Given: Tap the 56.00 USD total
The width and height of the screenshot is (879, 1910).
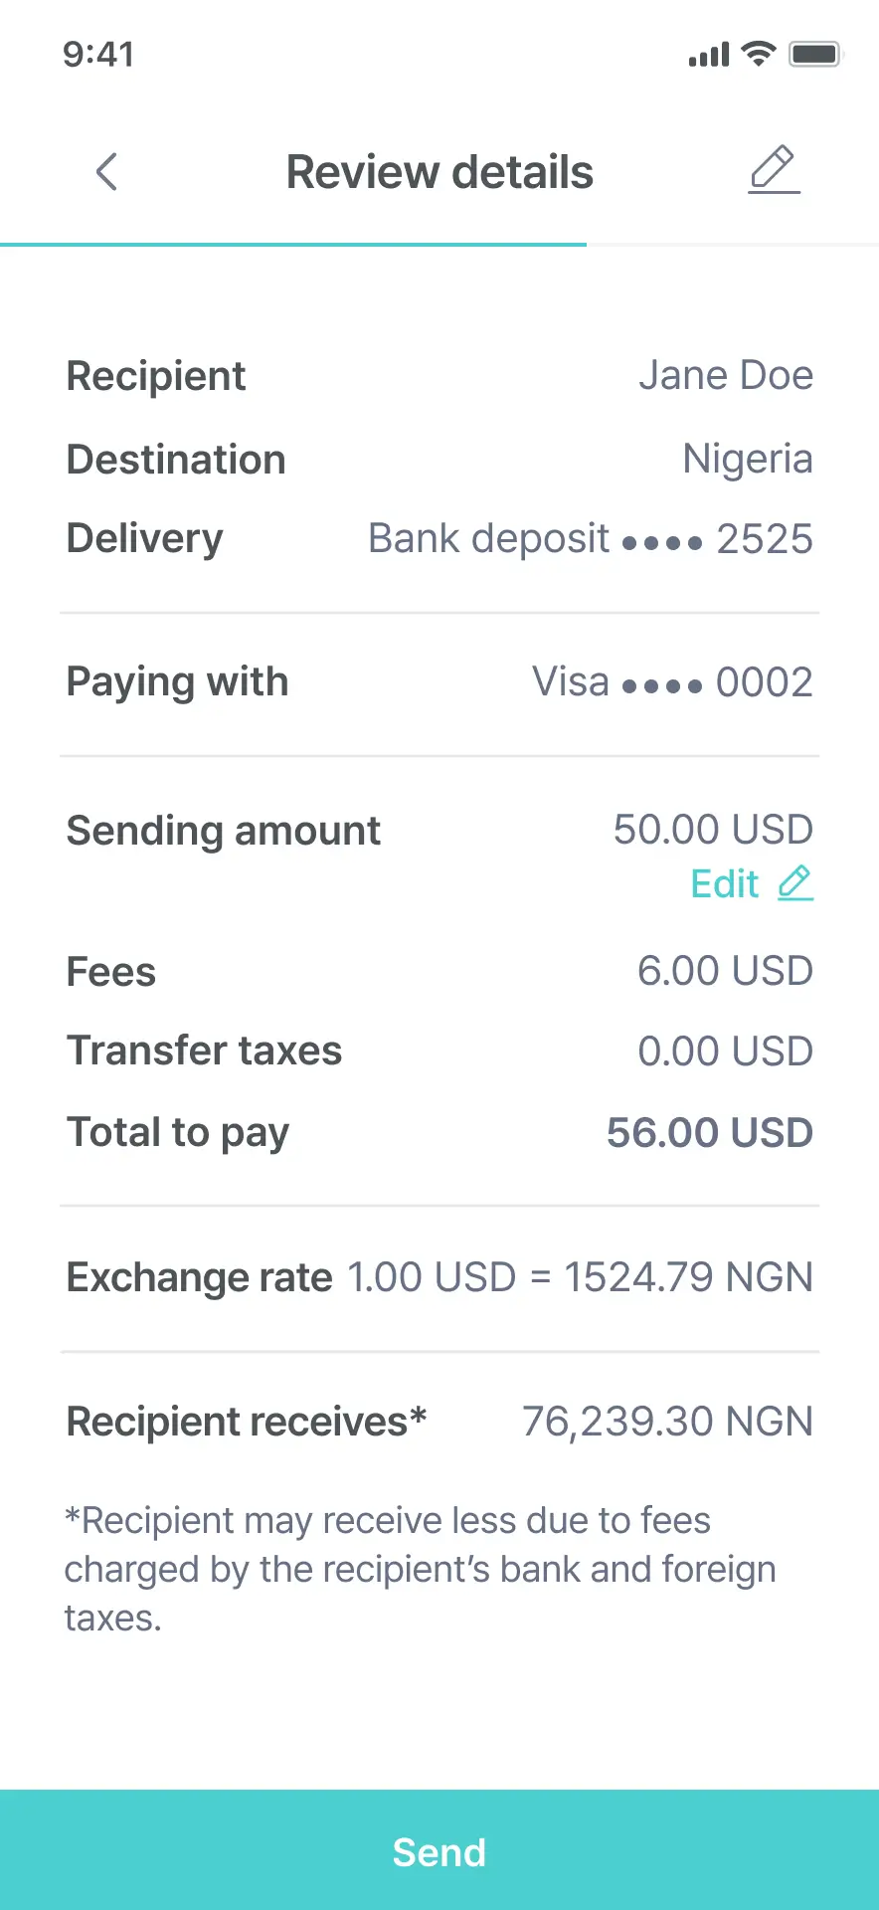Looking at the screenshot, I should 710,1133.
